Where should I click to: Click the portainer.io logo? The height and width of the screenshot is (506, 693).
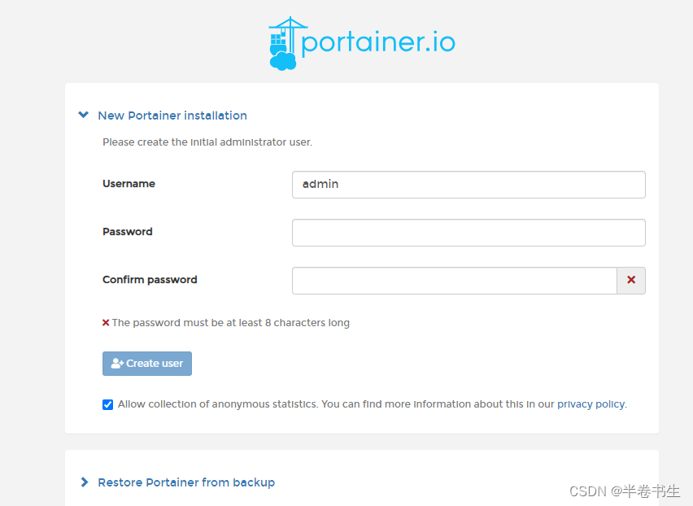click(x=361, y=43)
